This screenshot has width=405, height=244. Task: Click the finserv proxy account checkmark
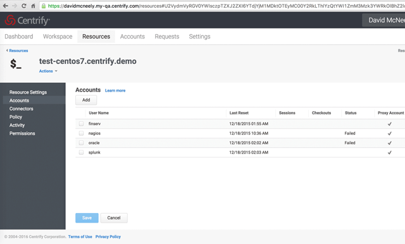[390, 124]
